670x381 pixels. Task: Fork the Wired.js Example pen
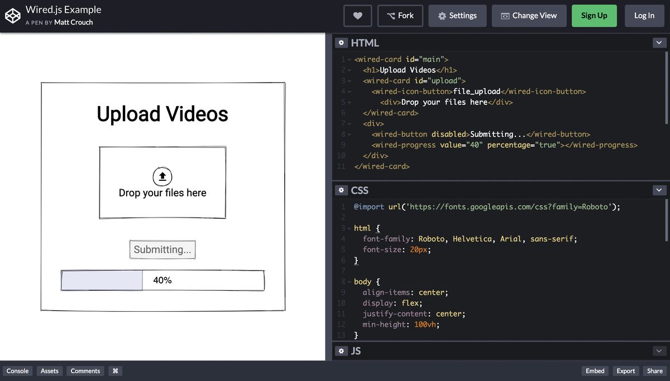pos(400,16)
